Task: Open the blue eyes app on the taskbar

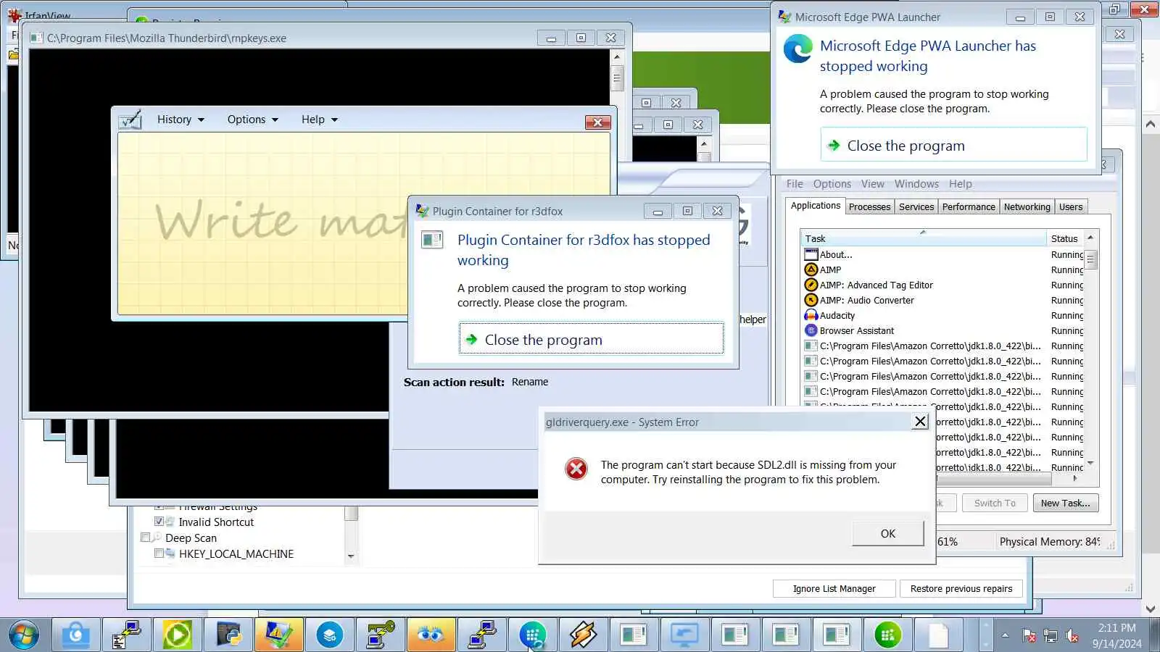Action: coord(431,635)
